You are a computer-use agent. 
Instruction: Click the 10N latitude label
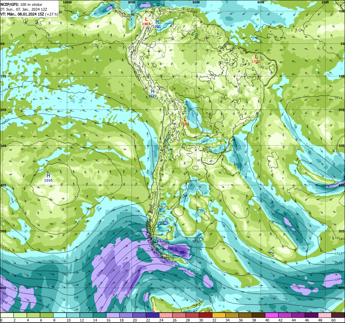click(341, 11)
